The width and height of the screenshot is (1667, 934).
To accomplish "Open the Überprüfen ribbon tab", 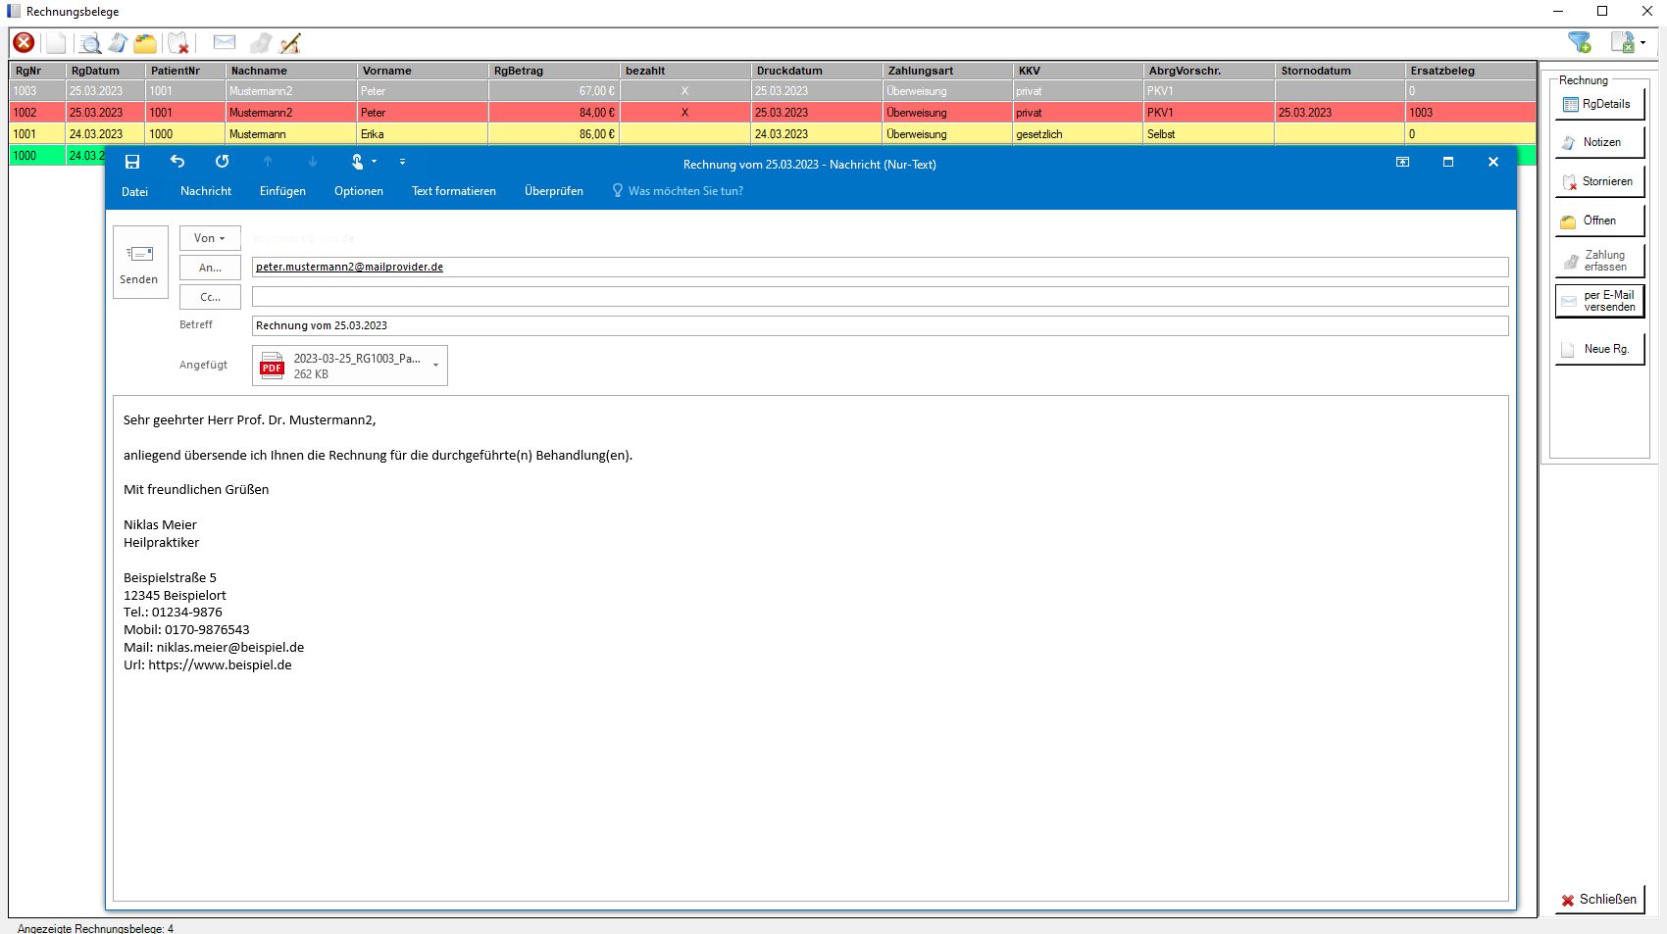I will coord(554,191).
